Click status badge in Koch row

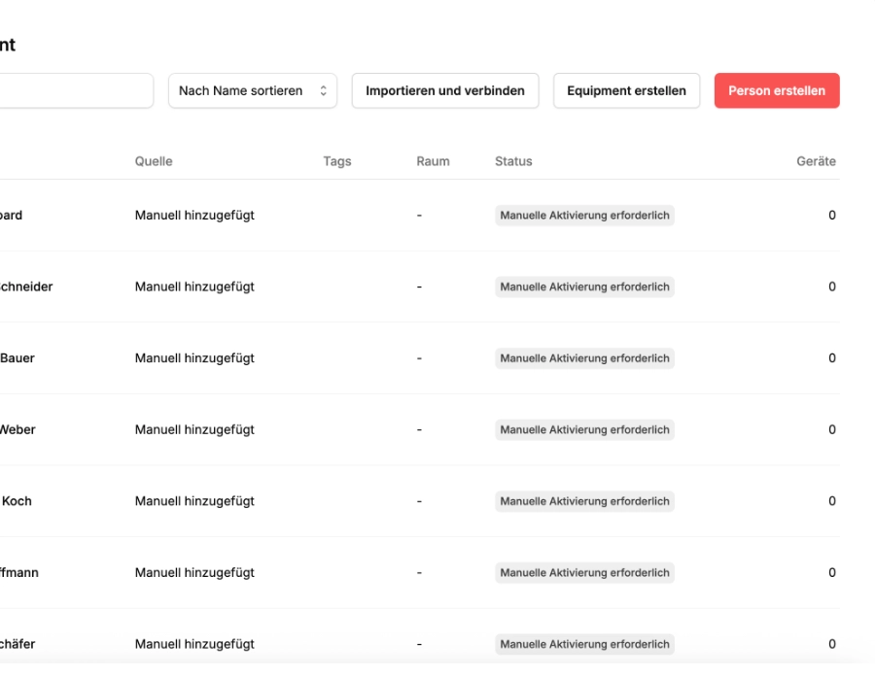click(584, 501)
